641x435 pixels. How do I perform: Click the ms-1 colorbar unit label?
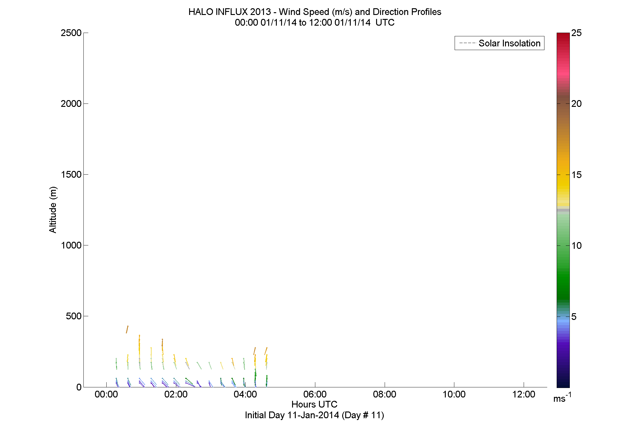point(562,398)
